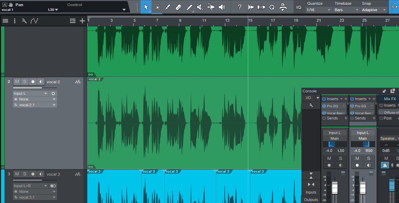Image resolution: width=399 pixels, height=203 pixels.
Task: Solo the second console channel
Action: tap(369, 158)
